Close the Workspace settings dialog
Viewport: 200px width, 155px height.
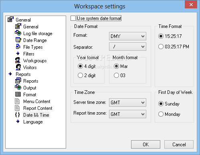click(191, 4)
